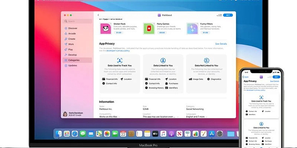Image resolution: width=297 pixels, height=148 pixels.
Task: Open Podcasts from the dock
Action: pyautogui.click(x=172, y=134)
